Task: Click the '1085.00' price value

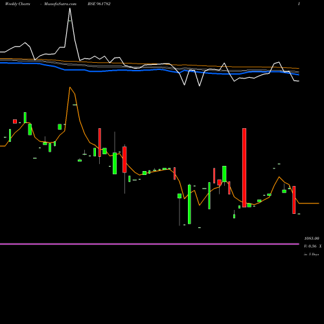Action: click(312, 238)
